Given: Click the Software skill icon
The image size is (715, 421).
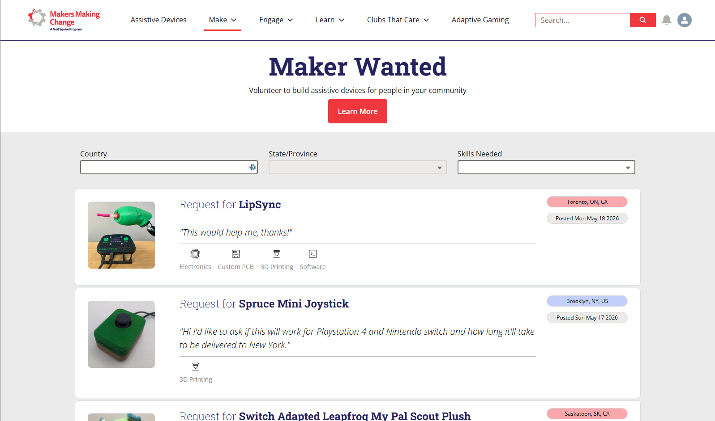Looking at the screenshot, I should (x=313, y=254).
